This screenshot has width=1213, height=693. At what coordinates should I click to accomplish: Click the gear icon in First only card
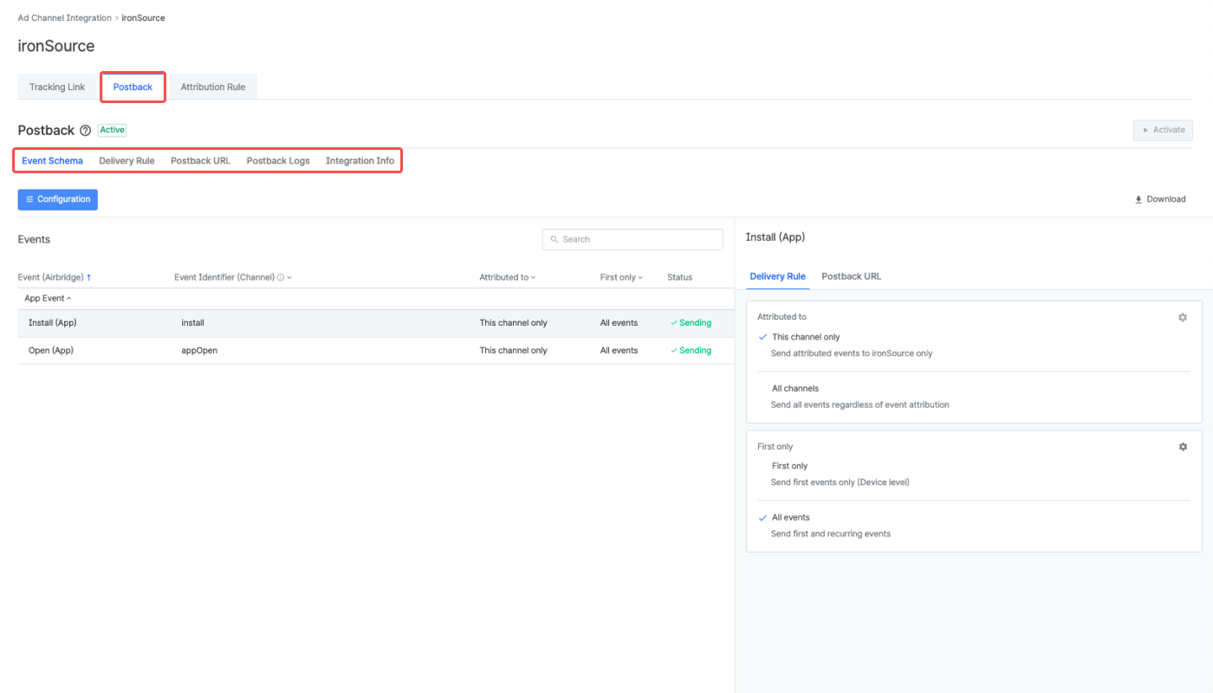click(1183, 447)
